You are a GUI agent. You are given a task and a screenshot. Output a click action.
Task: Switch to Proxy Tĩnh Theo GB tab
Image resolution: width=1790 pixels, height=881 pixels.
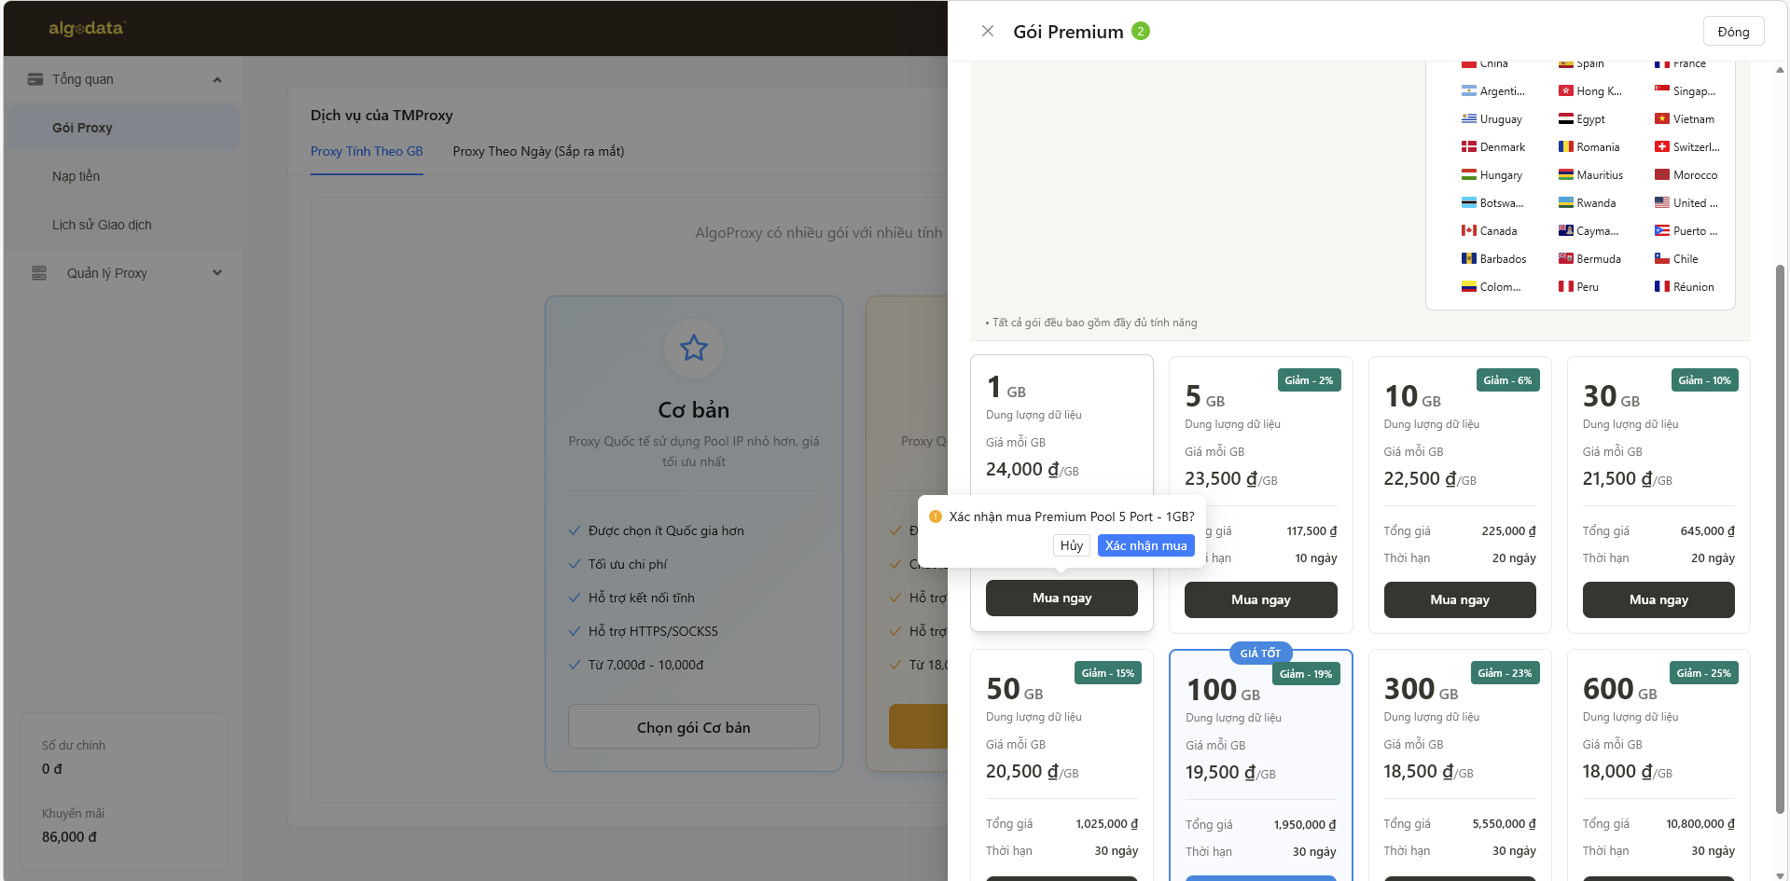click(367, 151)
